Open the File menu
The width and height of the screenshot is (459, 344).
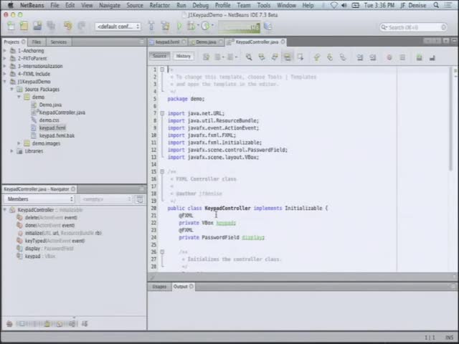(x=55, y=5)
